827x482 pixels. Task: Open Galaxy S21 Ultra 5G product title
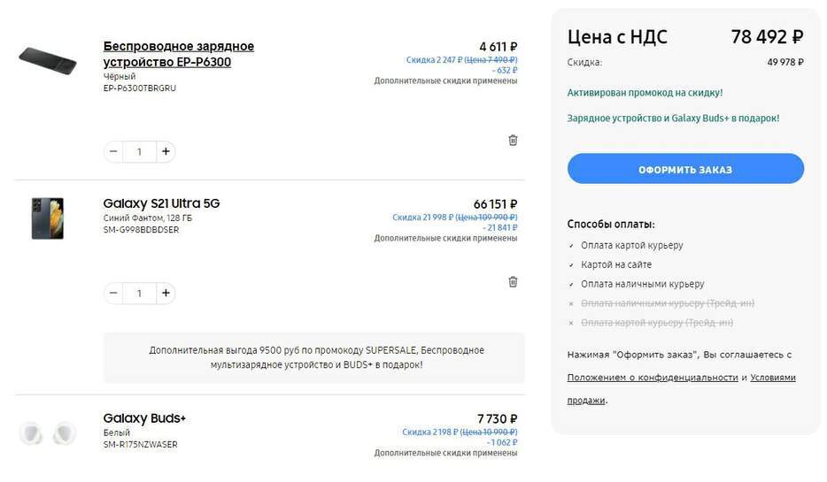click(161, 203)
